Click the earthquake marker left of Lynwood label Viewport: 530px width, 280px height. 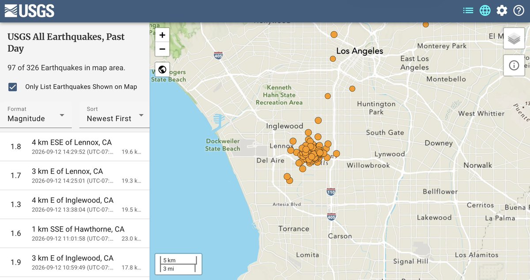pyautogui.click(x=337, y=153)
